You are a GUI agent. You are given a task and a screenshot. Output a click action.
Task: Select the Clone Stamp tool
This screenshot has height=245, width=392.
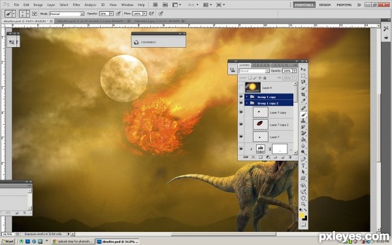(x=303, y=121)
